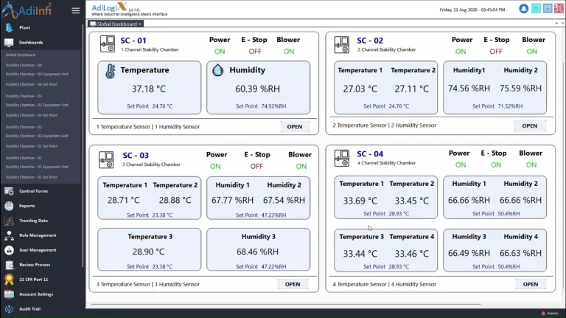Open the Review Process icon

(x=9, y=265)
